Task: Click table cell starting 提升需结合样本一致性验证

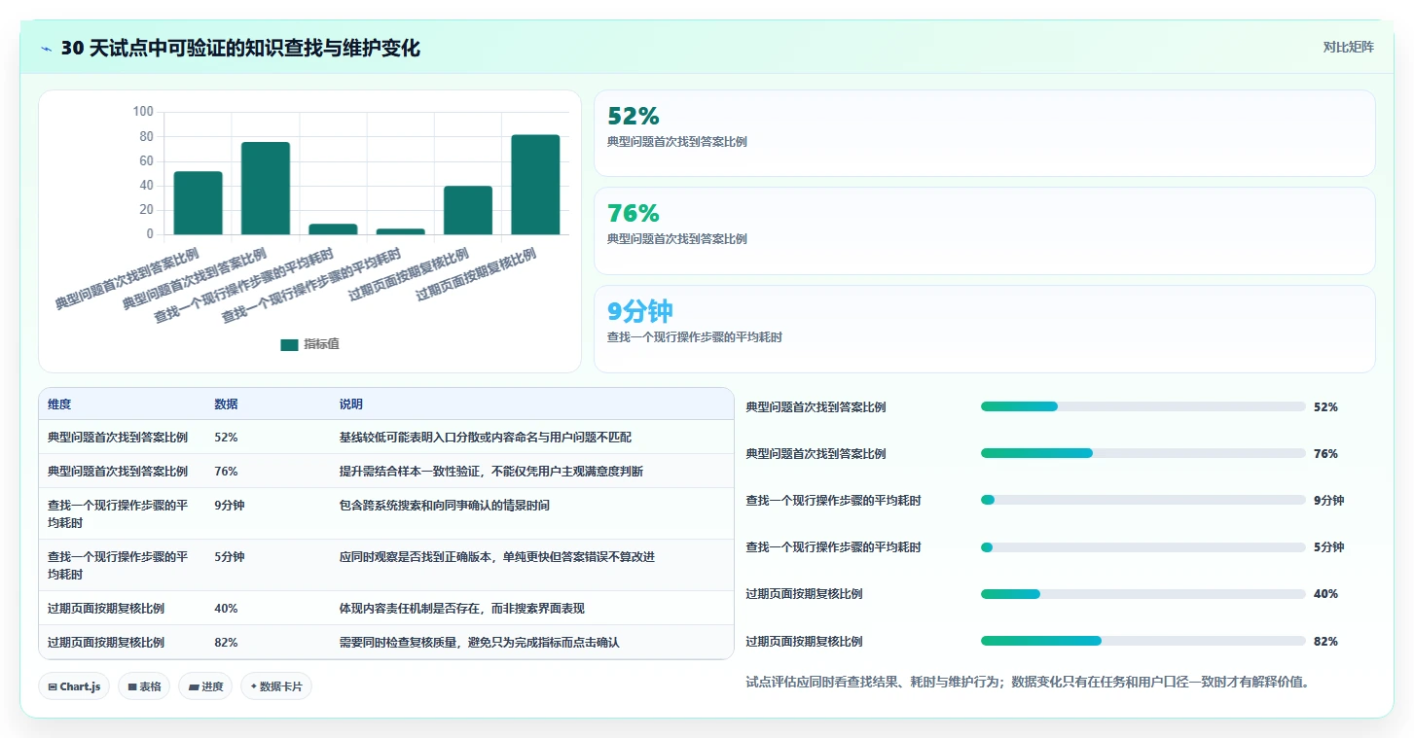Action: [x=532, y=472]
